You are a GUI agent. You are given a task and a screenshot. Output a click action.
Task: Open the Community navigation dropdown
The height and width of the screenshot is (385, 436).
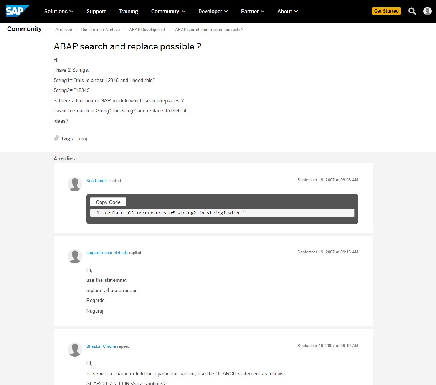click(x=168, y=12)
